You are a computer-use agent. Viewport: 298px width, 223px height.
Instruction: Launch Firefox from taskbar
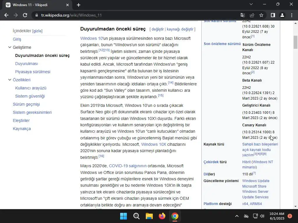pyautogui.click(x=162, y=216)
